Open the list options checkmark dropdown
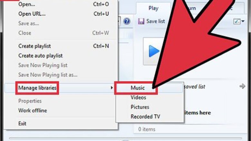Image resolution: width=251 pixels, height=141 pixels. pos(239,21)
